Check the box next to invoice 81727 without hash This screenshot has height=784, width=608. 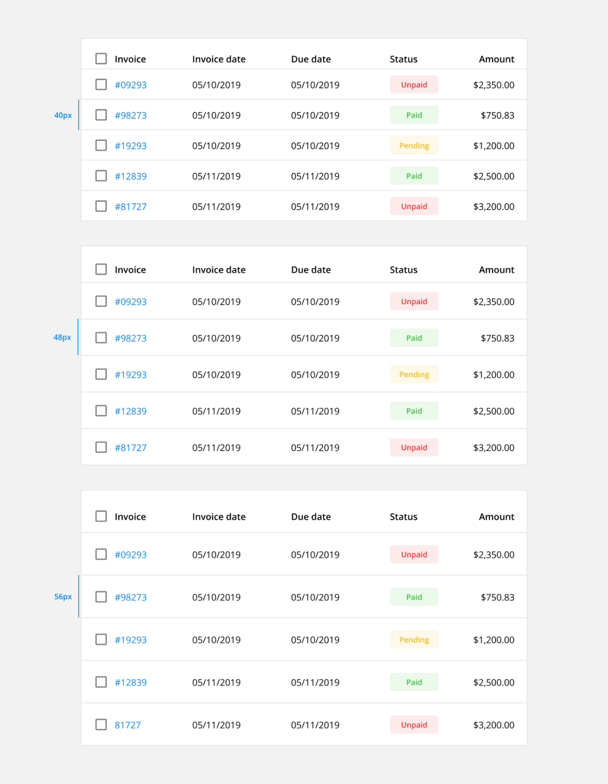pyautogui.click(x=101, y=724)
